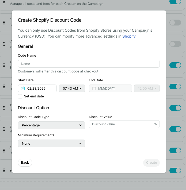Click the 'Discount Option' section heading

(x=33, y=108)
